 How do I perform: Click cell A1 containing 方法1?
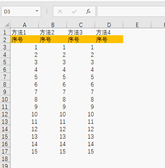25,32
